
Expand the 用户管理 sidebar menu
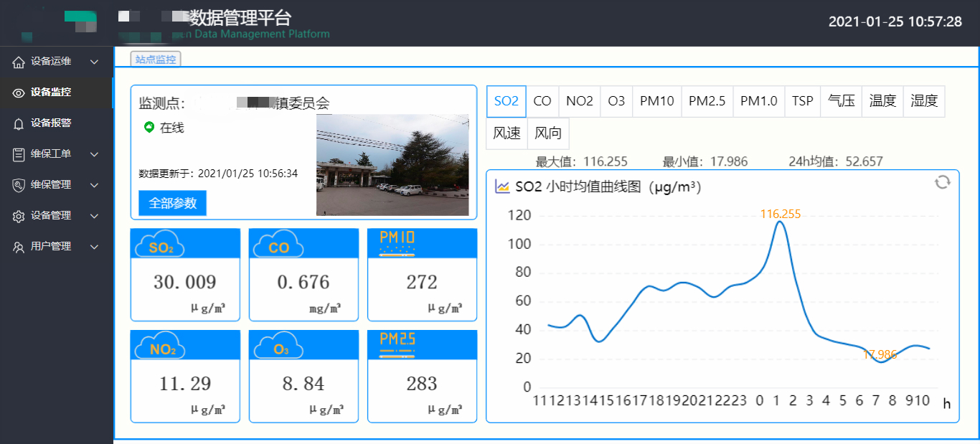pyautogui.click(x=94, y=246)
